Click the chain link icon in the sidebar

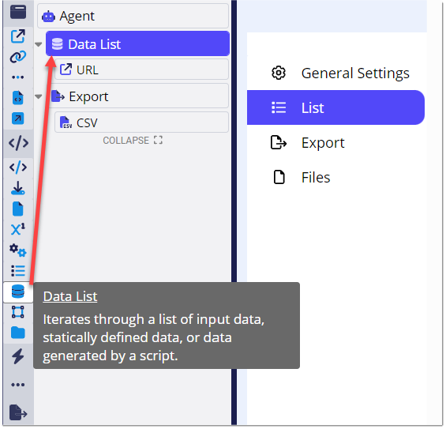coord(18,57)
